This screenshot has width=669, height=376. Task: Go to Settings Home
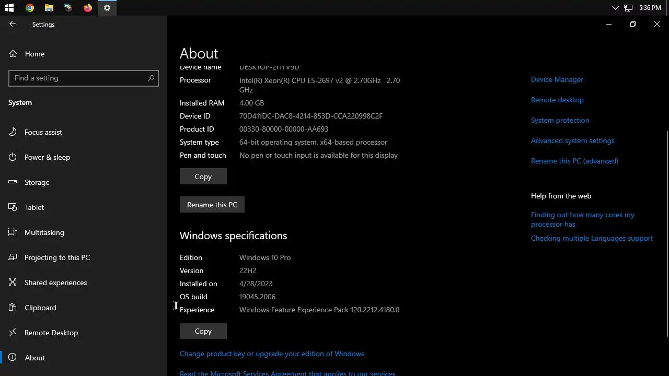pos(84,54)
